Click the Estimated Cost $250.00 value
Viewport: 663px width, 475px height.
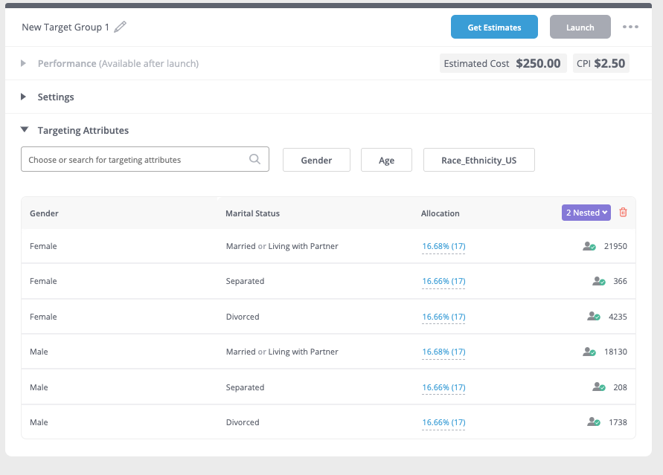[x=503, y=63]
